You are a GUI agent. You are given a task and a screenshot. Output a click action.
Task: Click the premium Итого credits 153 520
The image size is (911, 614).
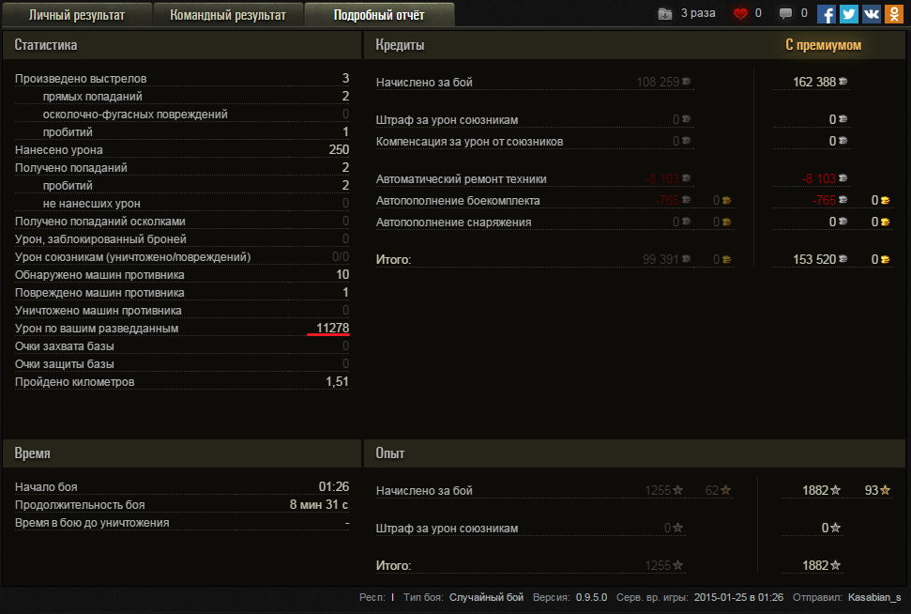tap(814, 259)
